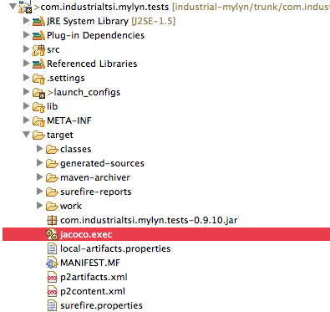Expand the classes folder

(x=40, y=148)
